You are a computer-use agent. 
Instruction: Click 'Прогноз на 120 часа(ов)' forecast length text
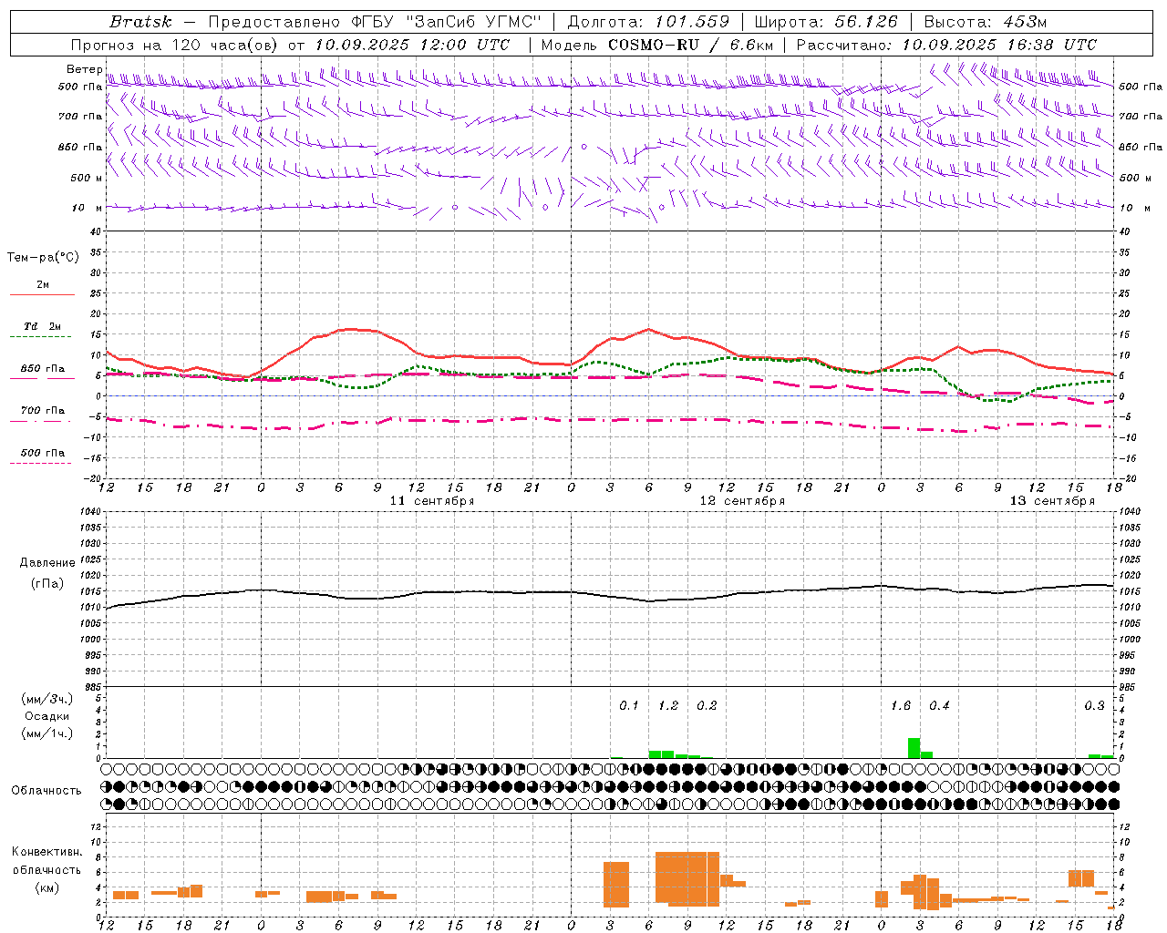pos(176,45)
